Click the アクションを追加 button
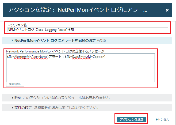176x125 pixels. coord(132,119)
